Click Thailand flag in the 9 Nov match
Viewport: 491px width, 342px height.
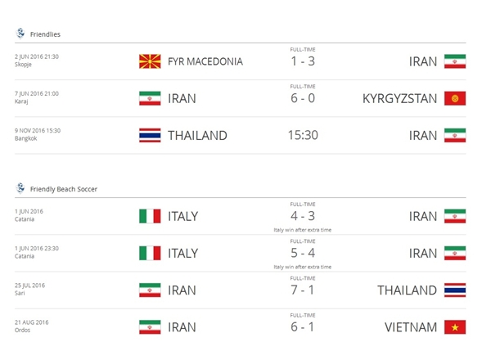click(x=150, y=135)
